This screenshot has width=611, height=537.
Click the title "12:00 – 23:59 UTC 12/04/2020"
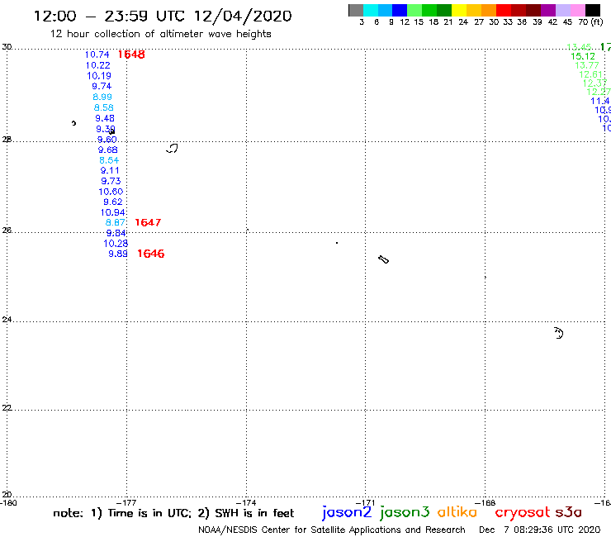tap(163, 16)
